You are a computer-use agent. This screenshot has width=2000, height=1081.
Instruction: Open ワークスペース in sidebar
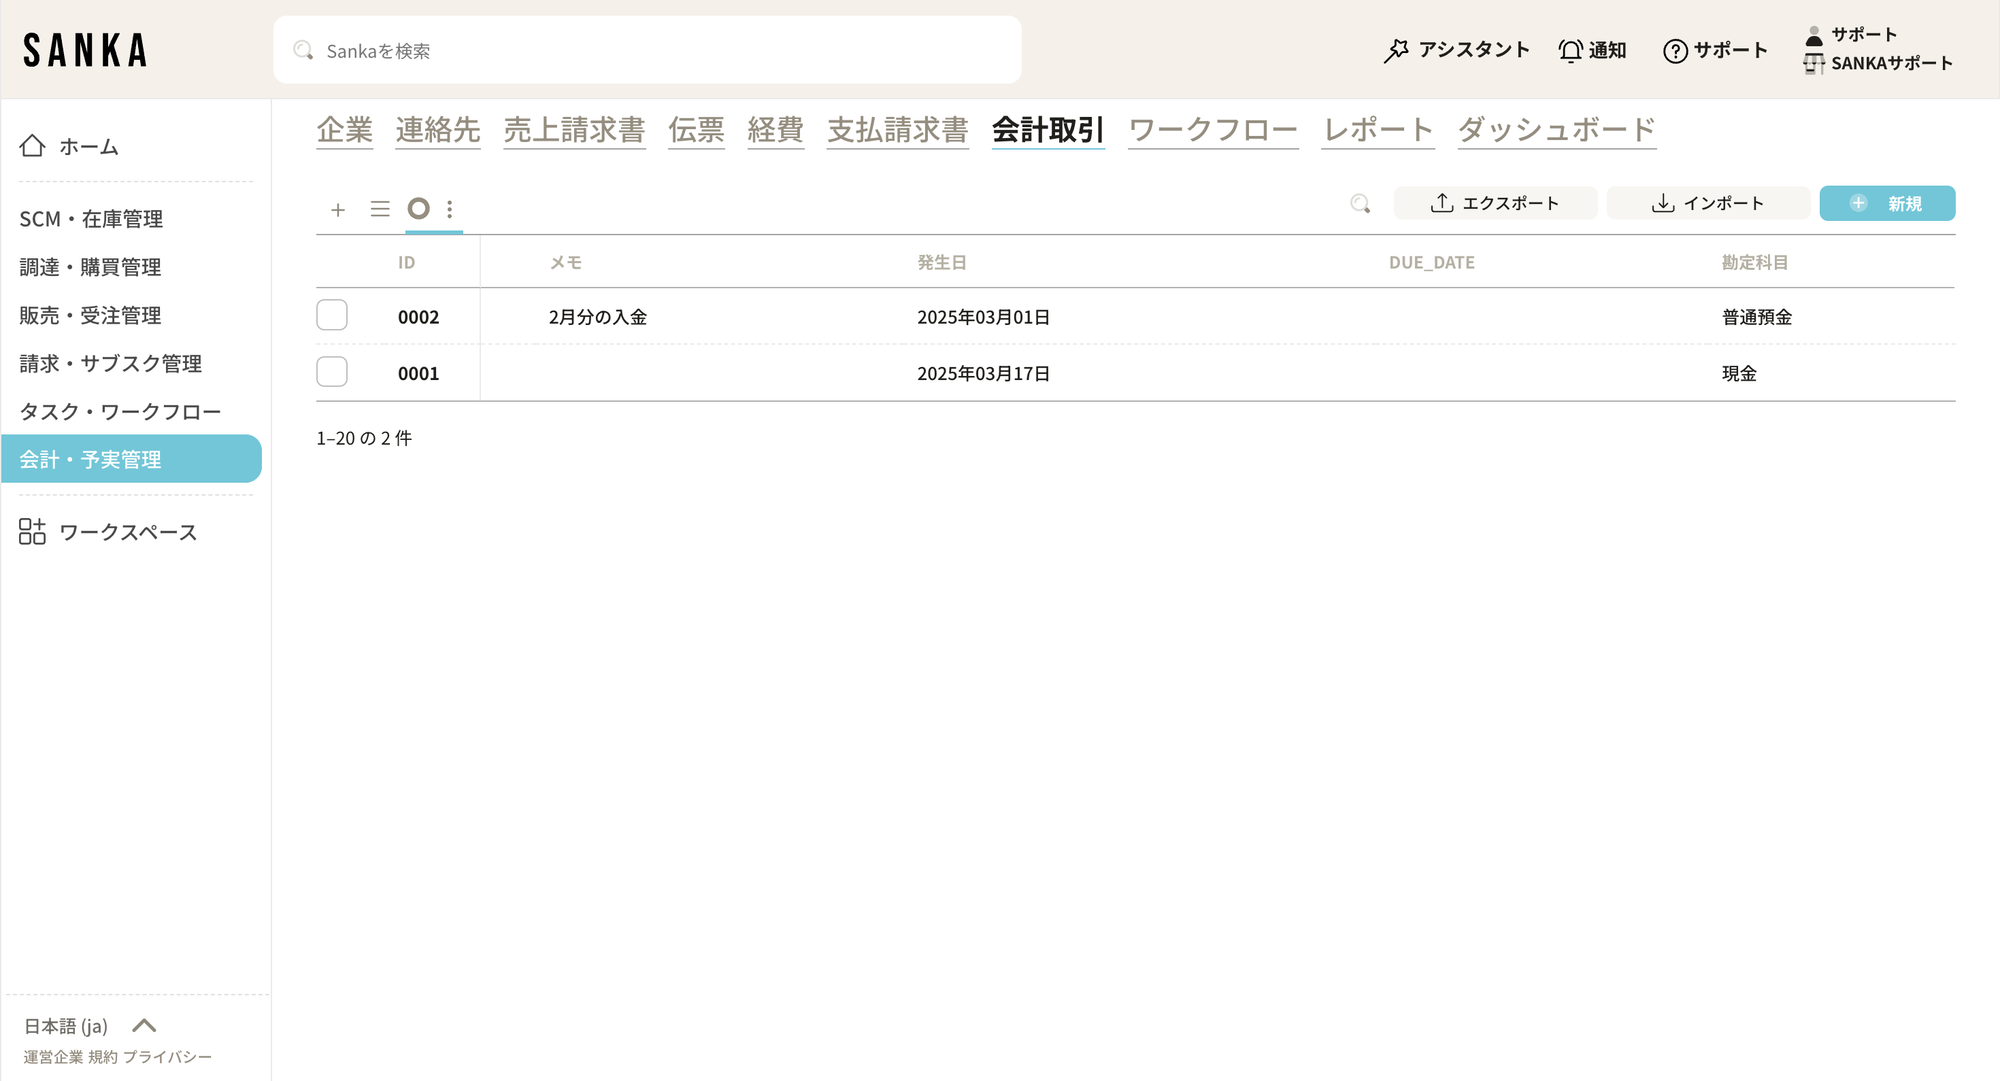pos(128,532)
